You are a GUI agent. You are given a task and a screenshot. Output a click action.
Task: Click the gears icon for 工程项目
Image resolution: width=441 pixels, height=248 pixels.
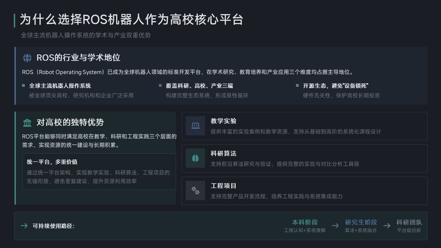pos(195,190)
